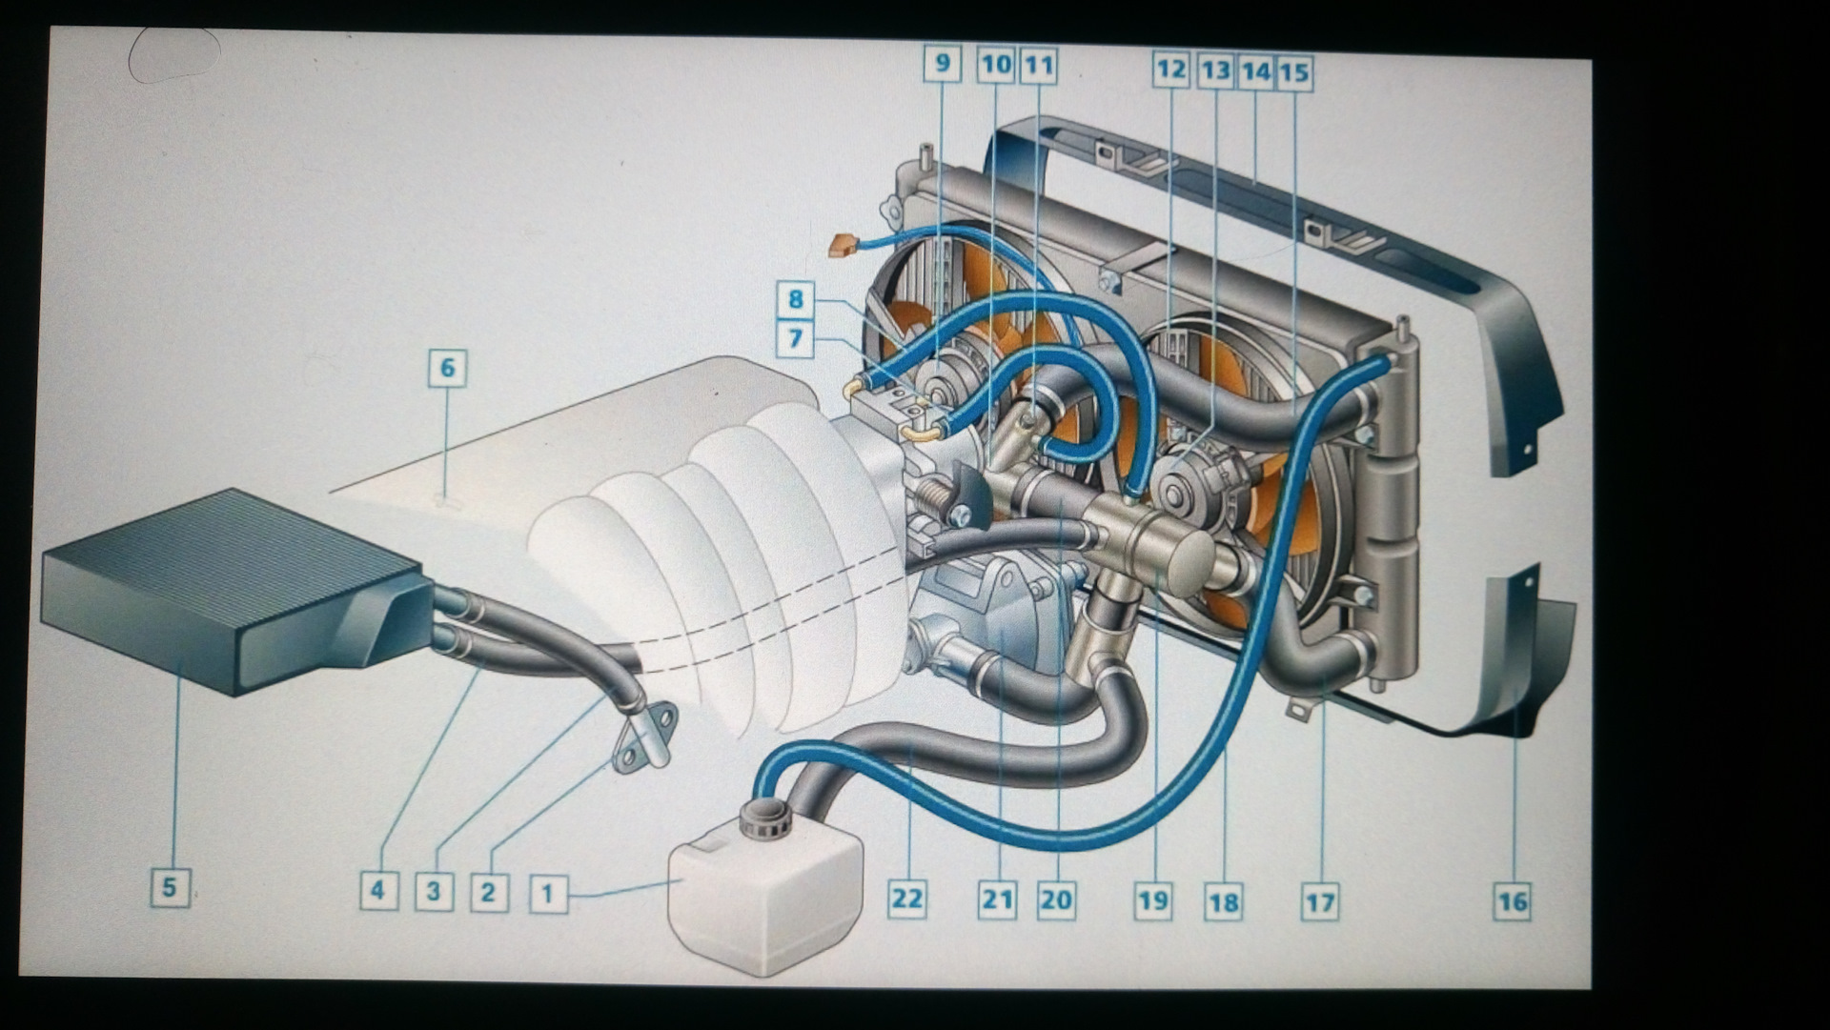This screenshot has height=1030, width=1830.
Task: Select label number 3
Action: click(434, 892)
